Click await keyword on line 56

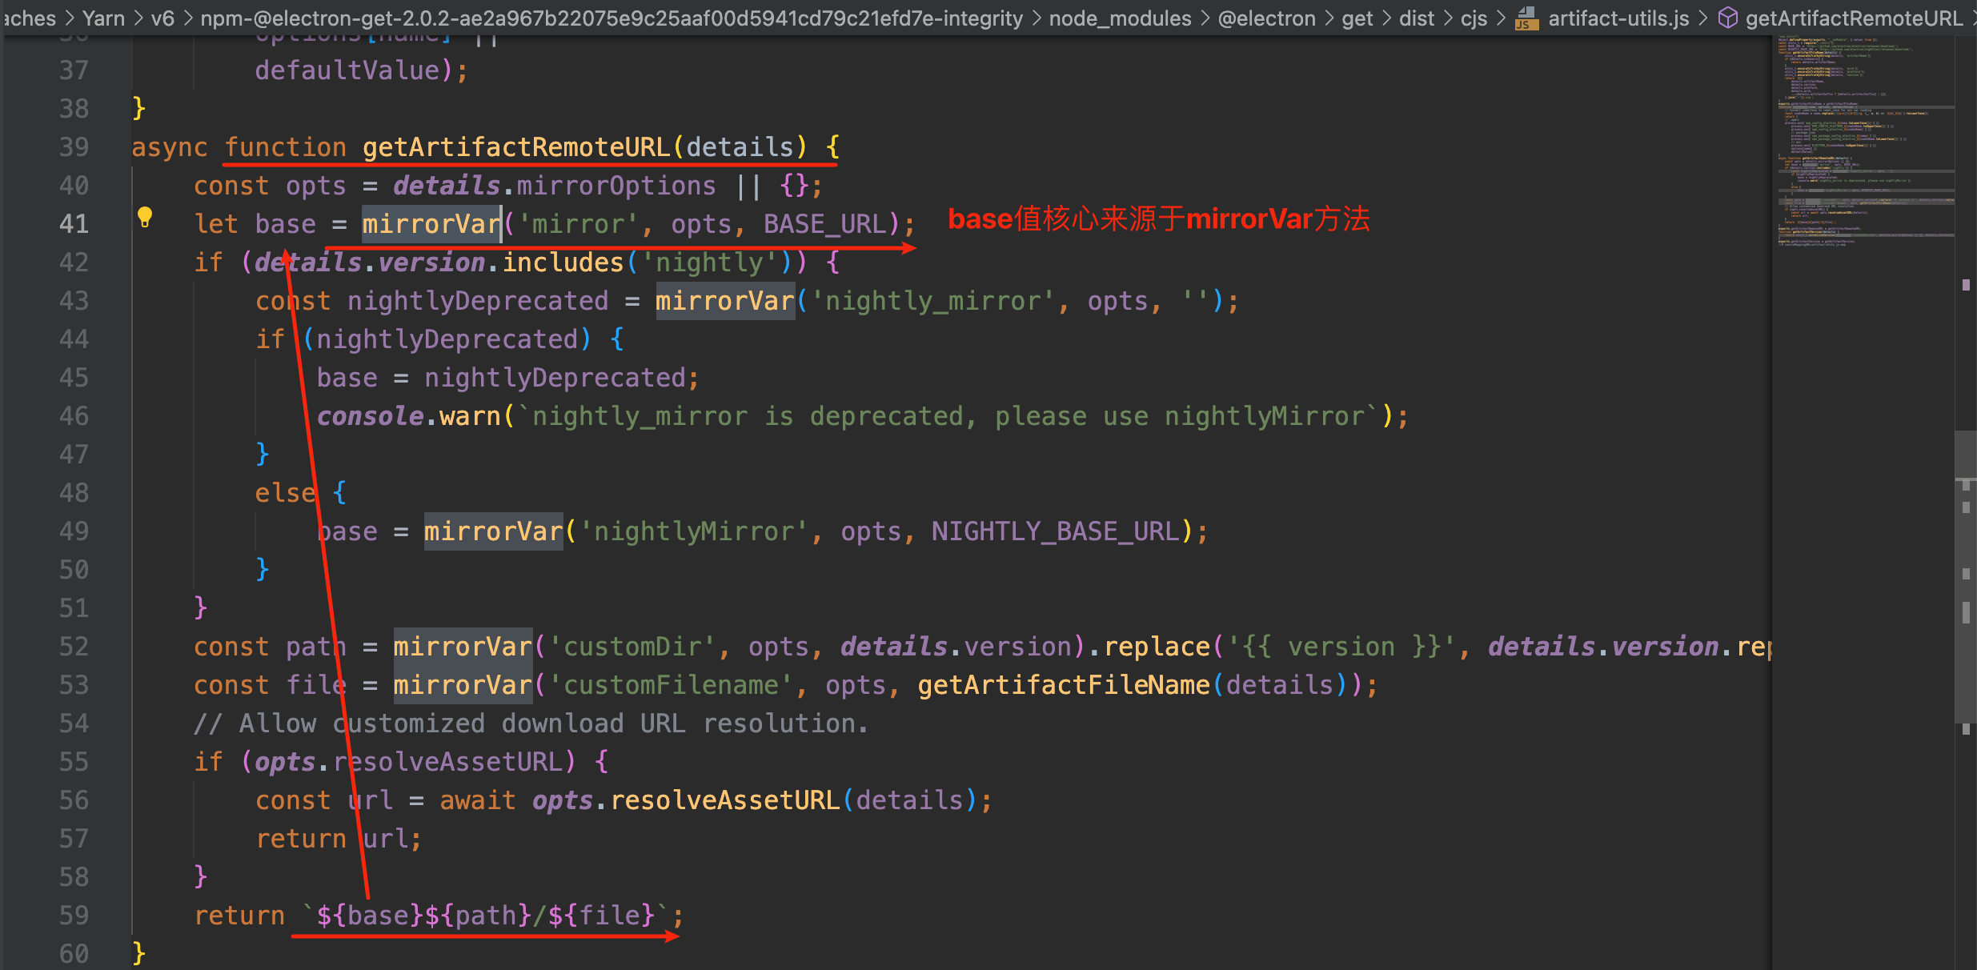[478, 800]
